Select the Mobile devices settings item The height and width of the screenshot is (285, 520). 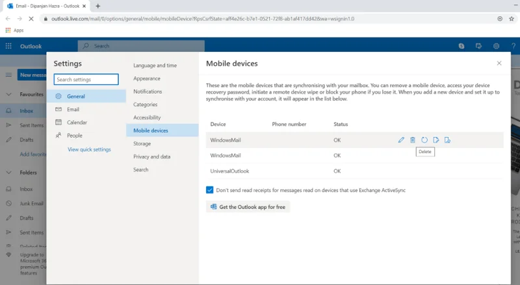tap(162, 130)
